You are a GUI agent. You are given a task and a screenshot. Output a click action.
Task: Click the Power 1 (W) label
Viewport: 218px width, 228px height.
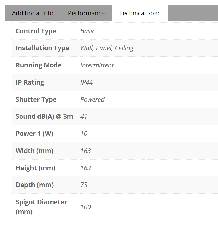[34, 134]
